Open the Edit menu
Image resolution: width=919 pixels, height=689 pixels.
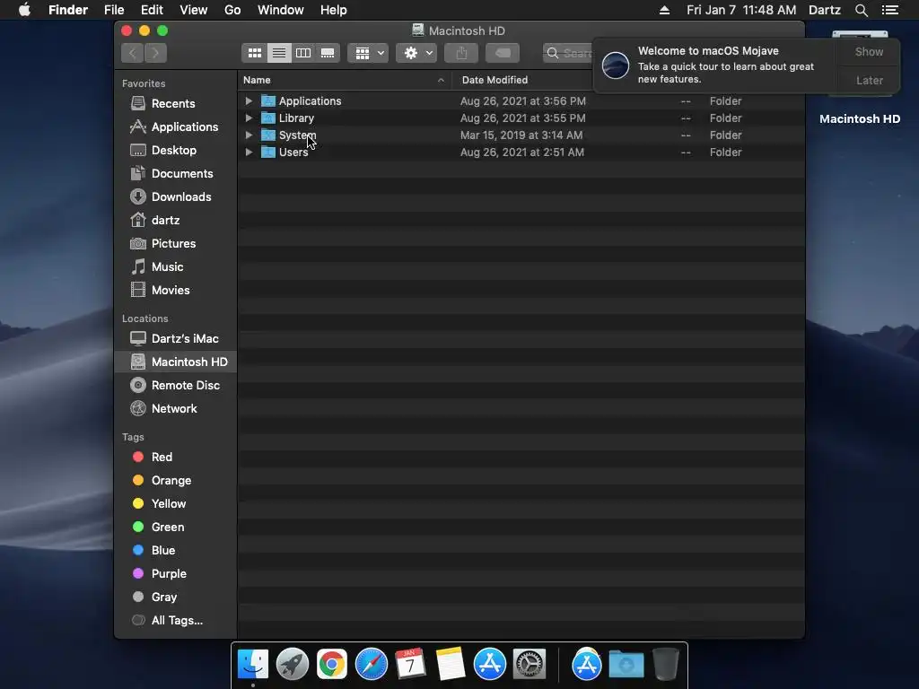point(152,10)
